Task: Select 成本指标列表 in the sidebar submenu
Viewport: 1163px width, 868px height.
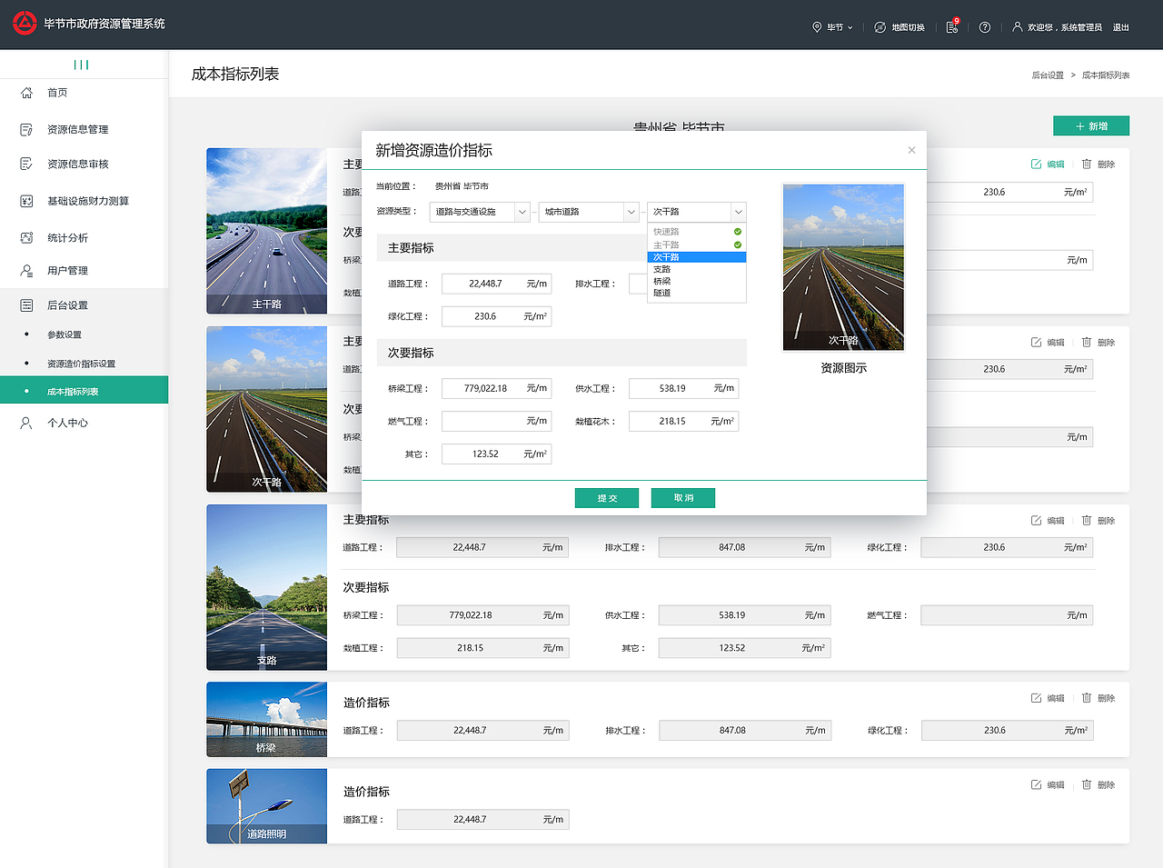Action: [84, 392]
